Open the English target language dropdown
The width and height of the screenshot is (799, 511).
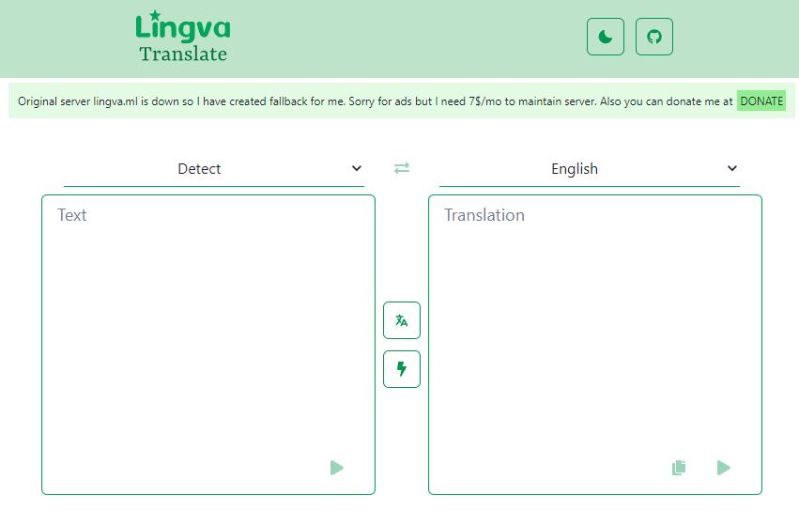coord(589,169)
